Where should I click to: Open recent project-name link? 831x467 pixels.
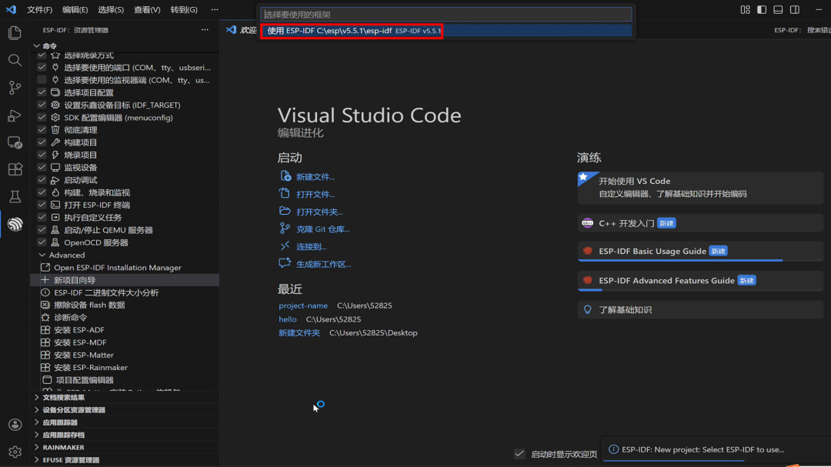point(303,306)
